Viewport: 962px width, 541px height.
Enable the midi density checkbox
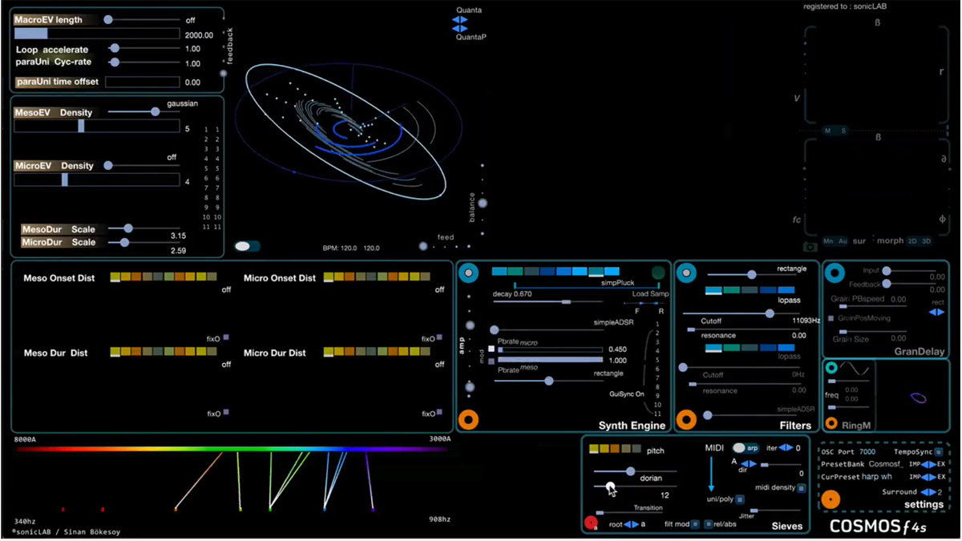click(x=801, y=488)
